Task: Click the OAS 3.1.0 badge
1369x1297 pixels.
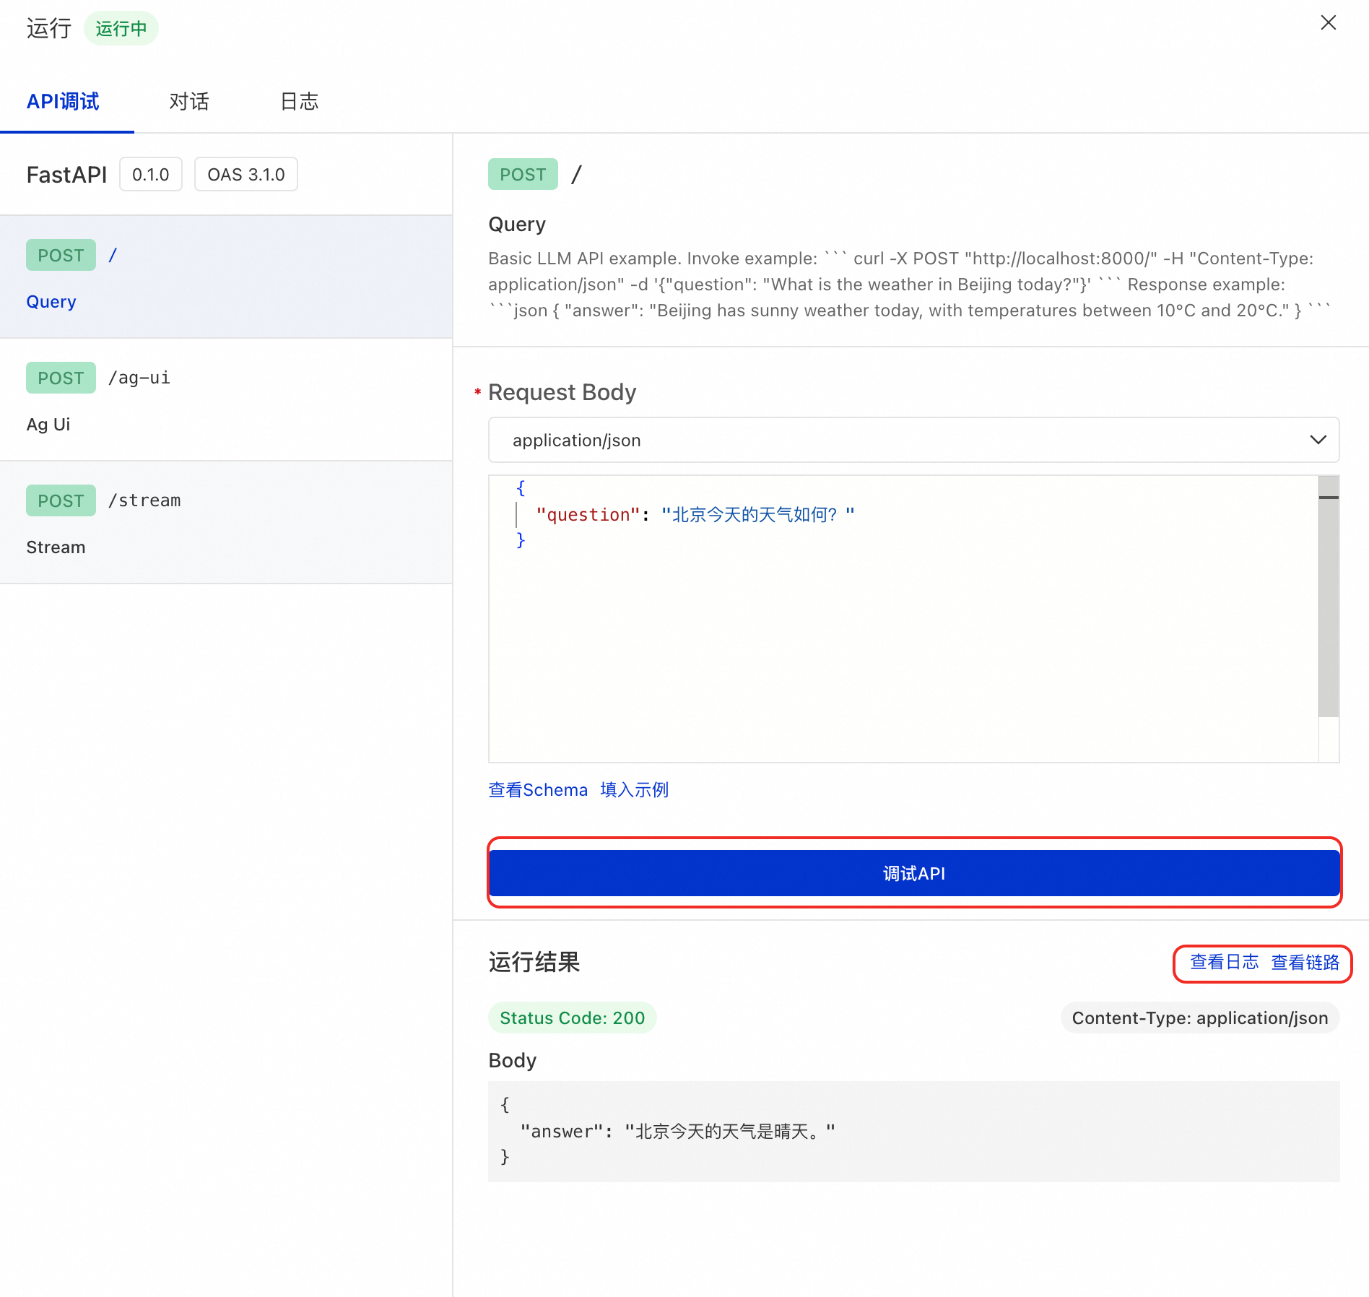Action: click(x=246, y=175)
